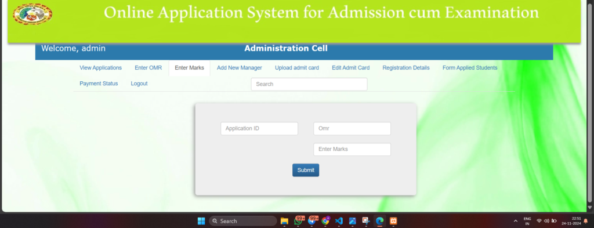Switch to Microsoft Edge on taskbar
Image resolution: width=594 pixels, height=228 pixels.
tap(379, 221)
